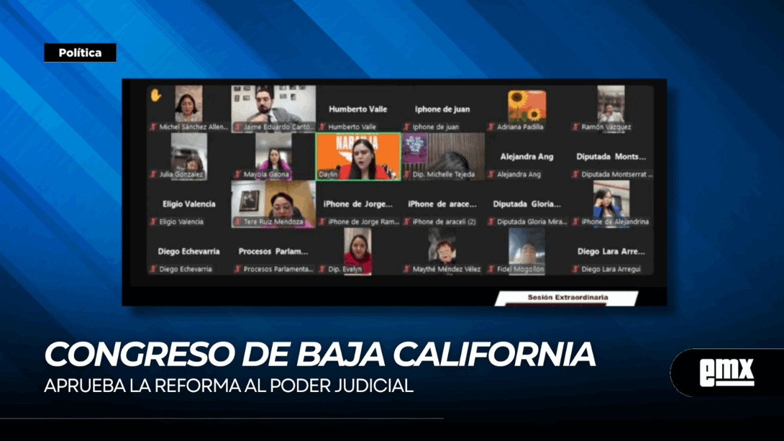Click the 'Tere Ruiz Mendoza' name label
The width and height of the screenshot is (784, 441).
coord(273,222)
